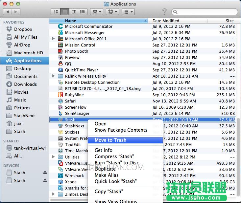Screen dimensions: 241x203
Task: Switch to Cover Flow view
Action: click(x=83, y=12)
